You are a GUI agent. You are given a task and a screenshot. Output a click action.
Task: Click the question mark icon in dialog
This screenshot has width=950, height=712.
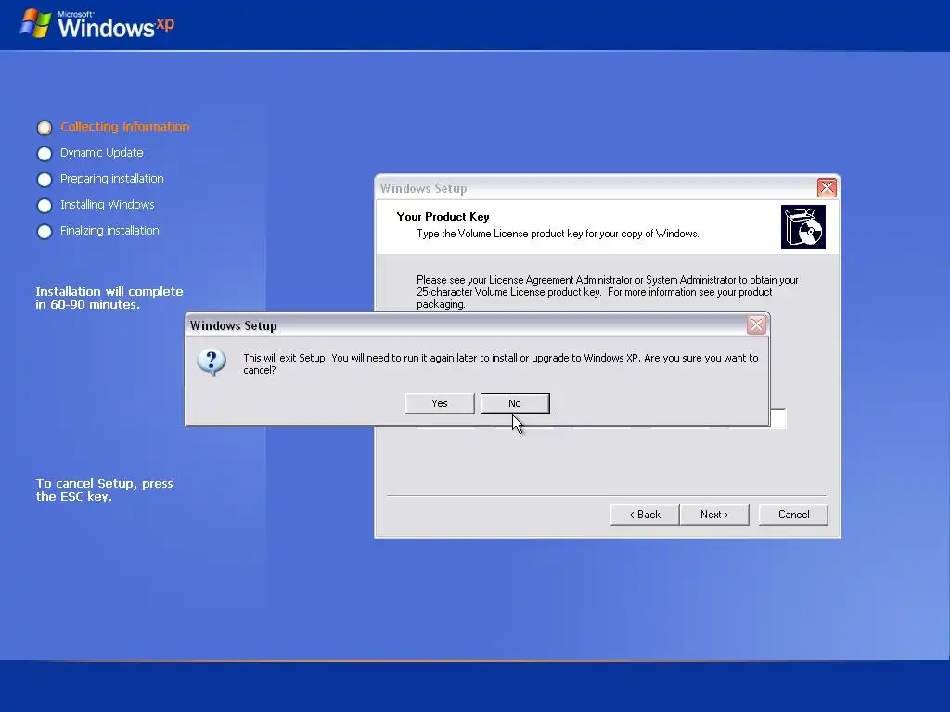point(212,362)
